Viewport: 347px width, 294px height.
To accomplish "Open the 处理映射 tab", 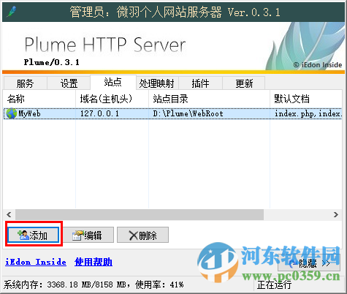I will tap(156, 83).
